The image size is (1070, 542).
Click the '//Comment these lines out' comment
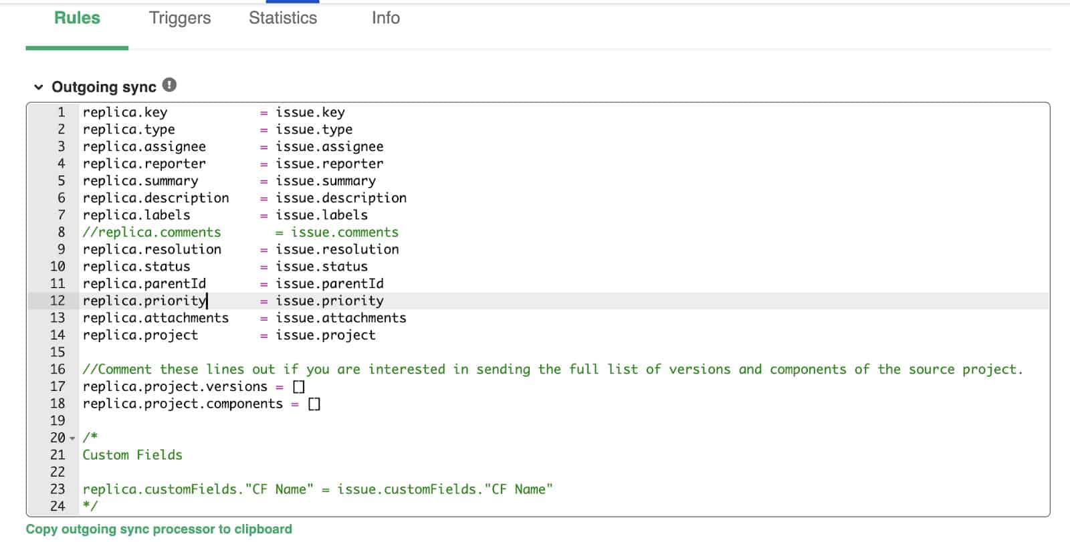click(553, 370)
